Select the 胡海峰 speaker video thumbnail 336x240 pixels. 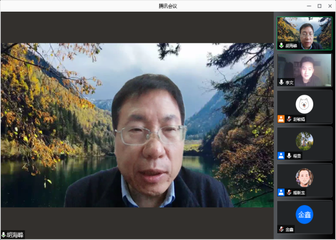[304, 33]
